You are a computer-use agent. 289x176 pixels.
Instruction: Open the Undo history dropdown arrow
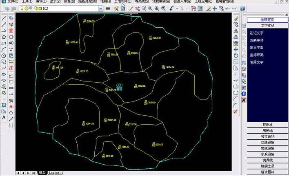click(177, 9)
